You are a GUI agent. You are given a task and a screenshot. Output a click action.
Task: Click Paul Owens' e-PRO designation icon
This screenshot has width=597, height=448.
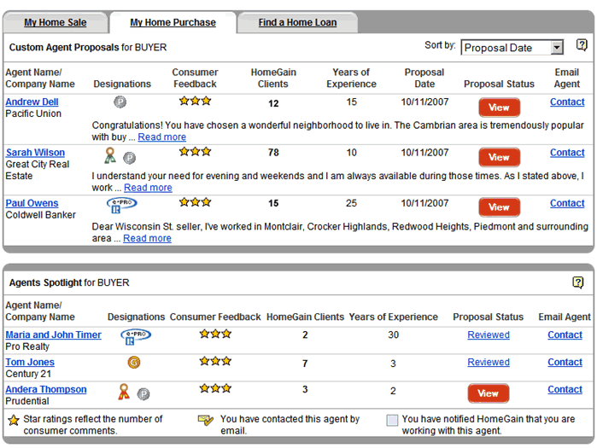[121, 205]
